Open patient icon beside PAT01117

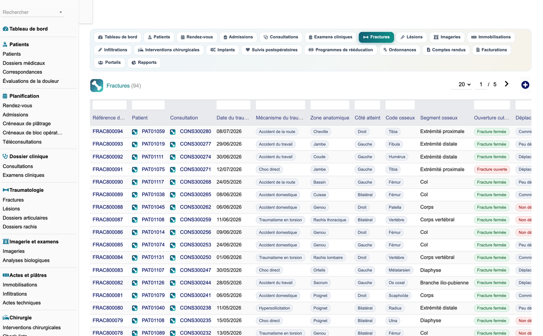(x=135, y=182)
